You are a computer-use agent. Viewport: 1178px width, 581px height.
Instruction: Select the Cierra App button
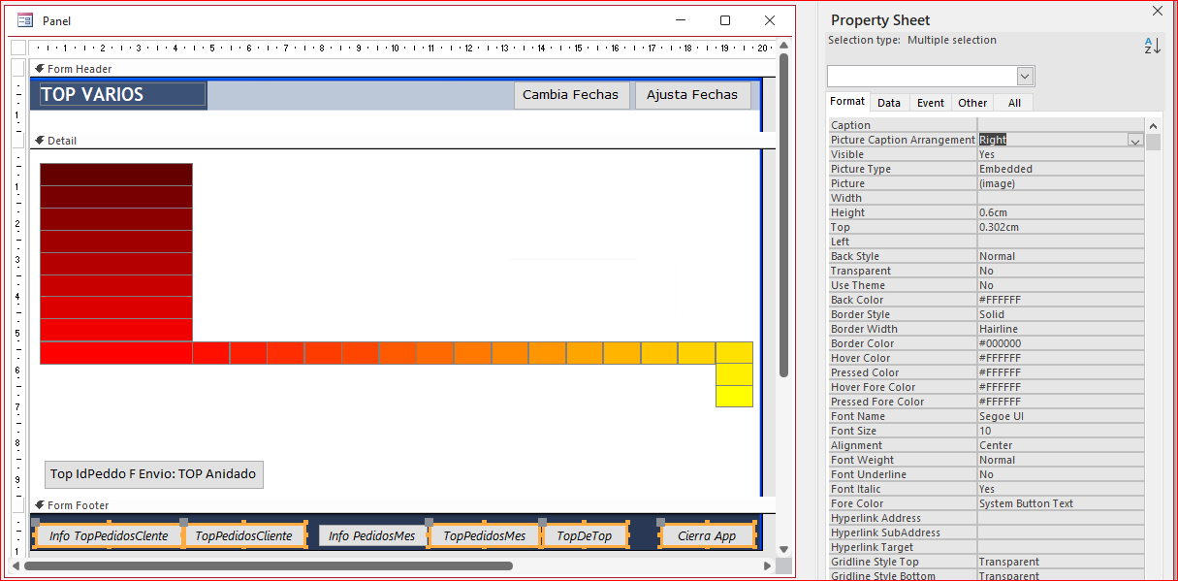[x=707, y=536]
